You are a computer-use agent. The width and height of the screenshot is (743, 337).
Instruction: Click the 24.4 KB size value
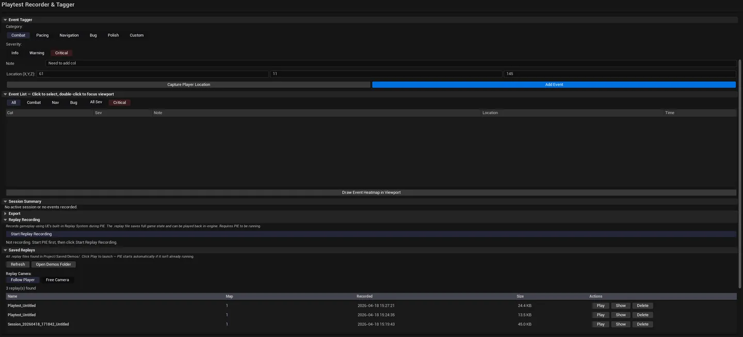coord(524,306)
